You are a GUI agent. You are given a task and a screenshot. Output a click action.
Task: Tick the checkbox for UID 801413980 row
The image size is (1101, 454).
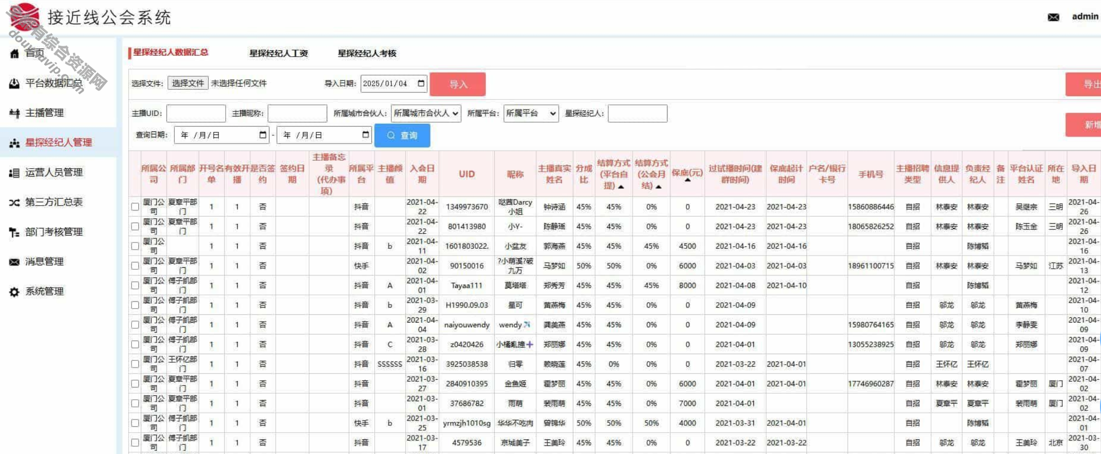pyautogui.click(x=135, y=227)
